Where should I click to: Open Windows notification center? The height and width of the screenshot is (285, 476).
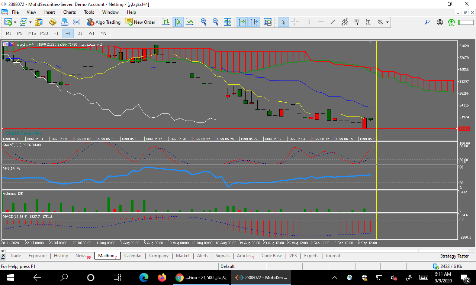465,277
